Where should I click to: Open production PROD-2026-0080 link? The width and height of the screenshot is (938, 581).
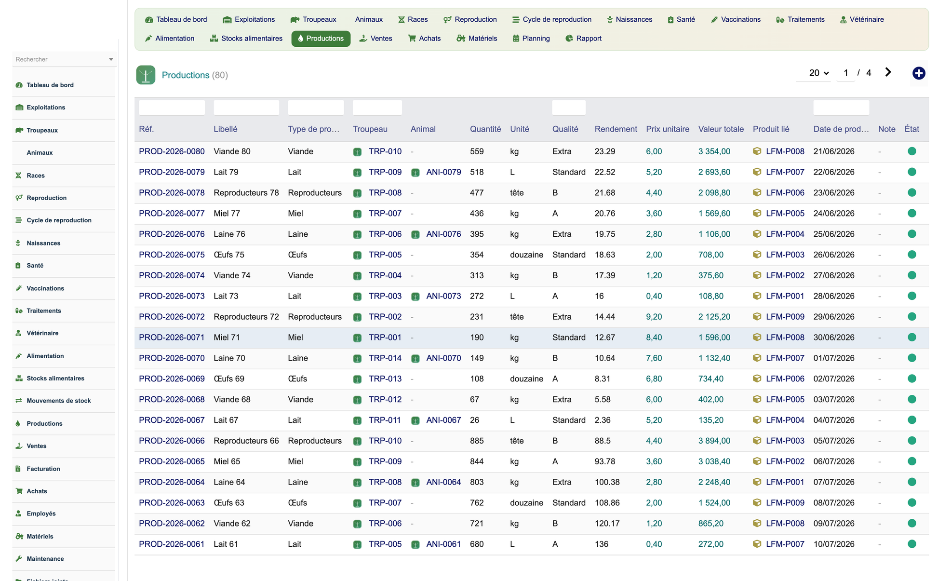pyautogui.click(x=172, y=151)
